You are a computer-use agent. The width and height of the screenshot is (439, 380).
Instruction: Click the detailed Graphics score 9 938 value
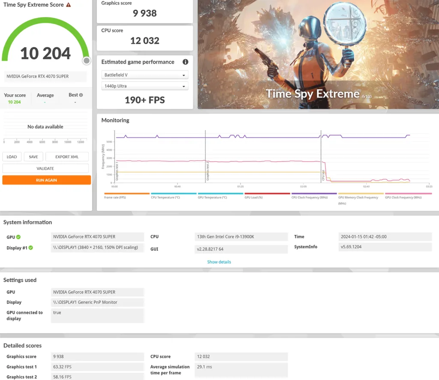click(97, 356)
